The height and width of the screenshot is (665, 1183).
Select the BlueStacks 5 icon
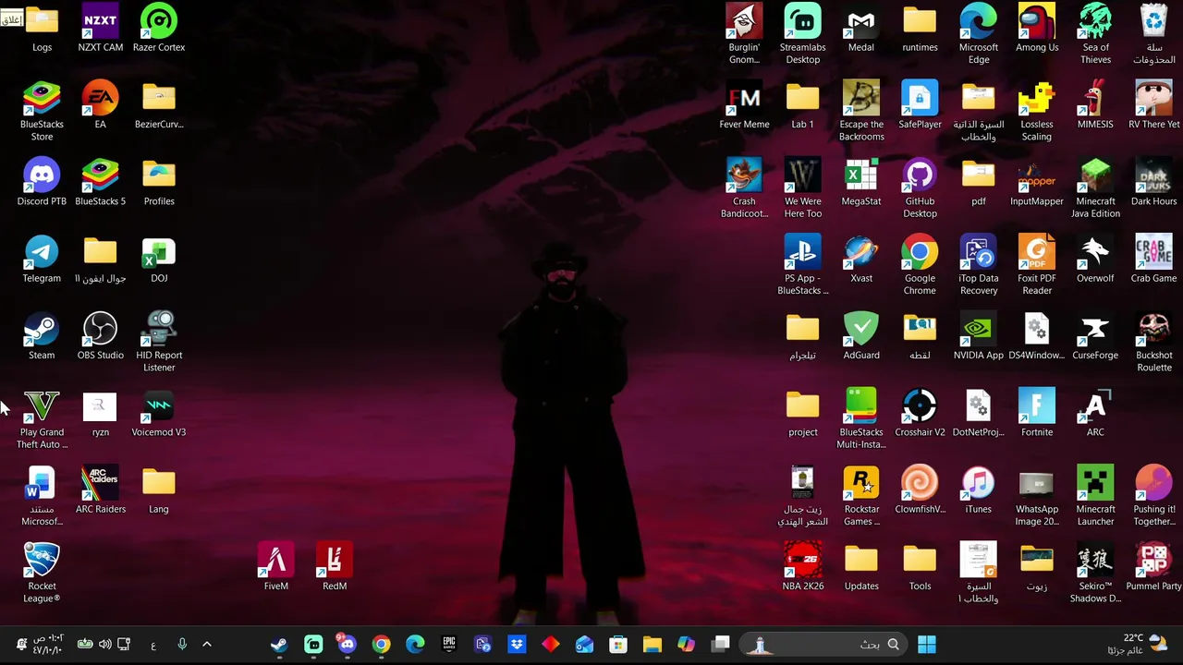pos(100,183)
